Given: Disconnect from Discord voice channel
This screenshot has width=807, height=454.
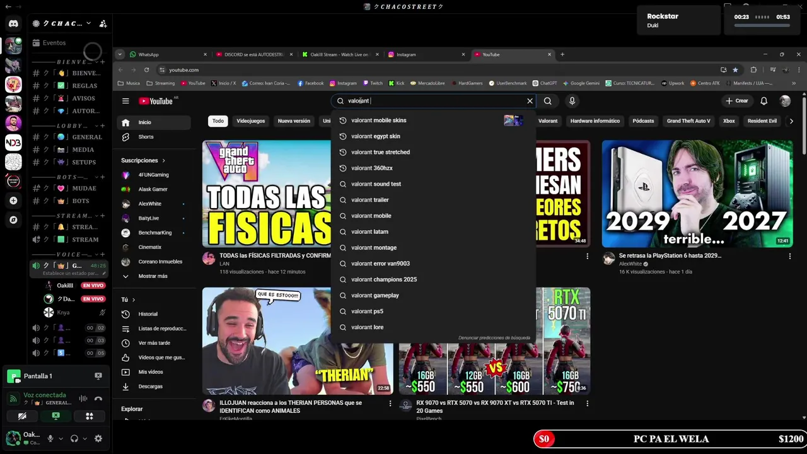Looking at the screenshot, I should tap(98, 399).
